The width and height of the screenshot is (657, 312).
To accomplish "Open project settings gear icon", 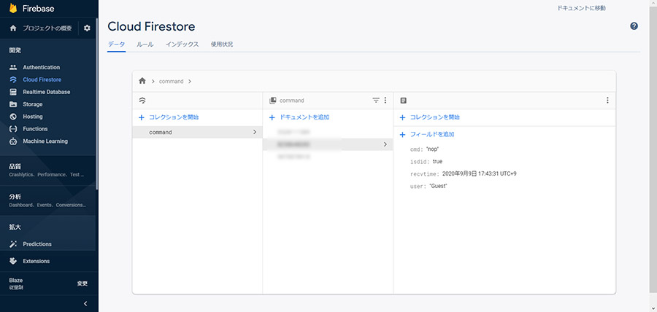I will click(x=87, y=28).
